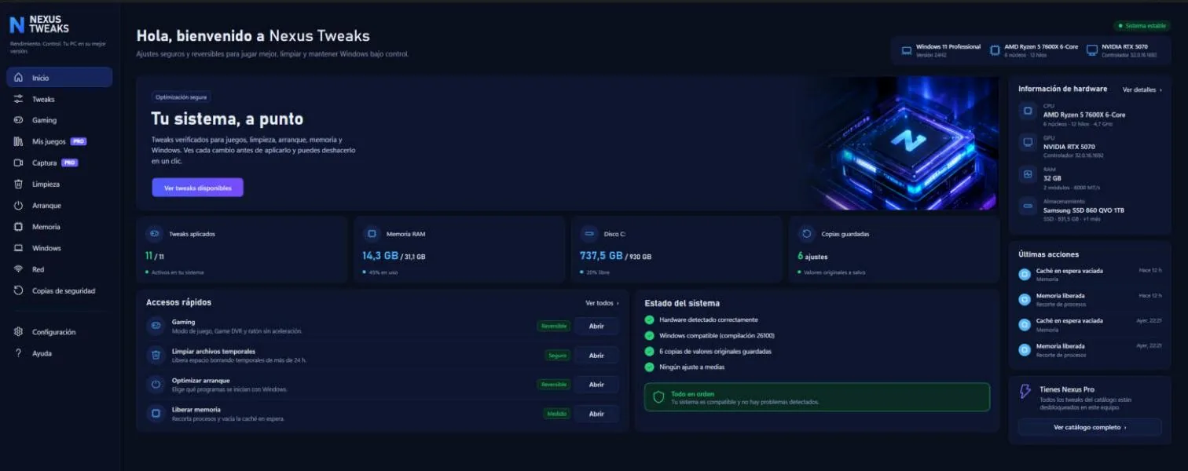Click the Disco C: storage card
This screenshot has width=1188, height=471.
click(x=677, y=250)
